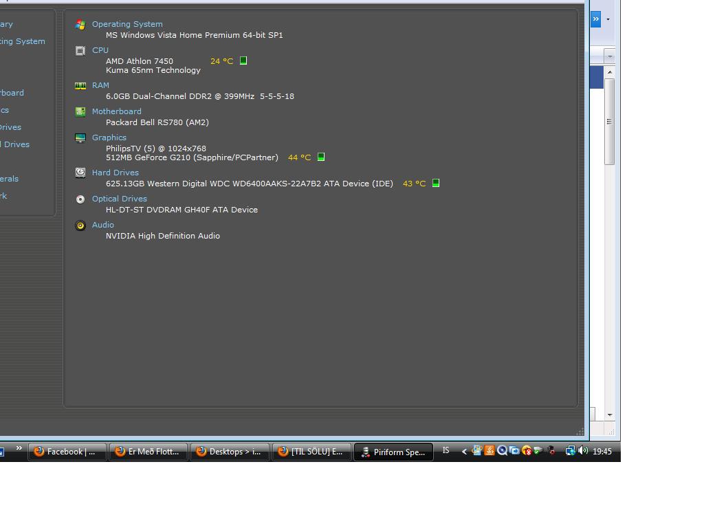Viewport: 704px width, 528px height.
Task: Open the Hard Drives section link
Action: tap(115, 173)
